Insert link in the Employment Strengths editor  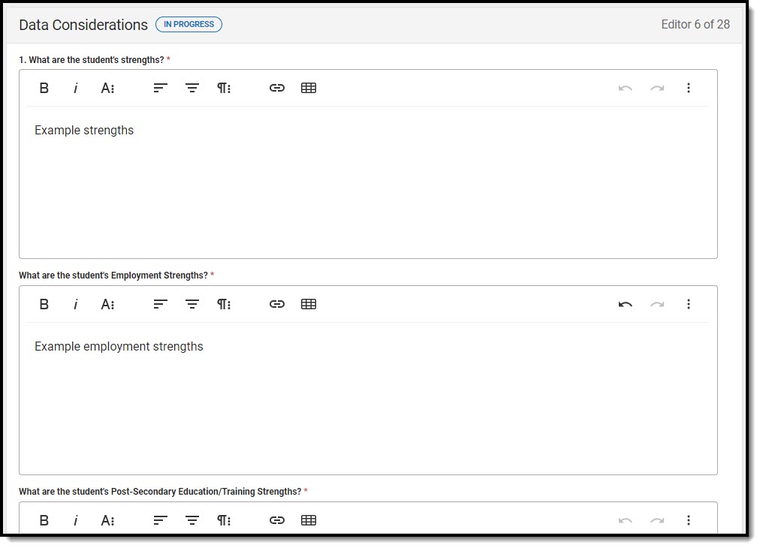[277, 304]
